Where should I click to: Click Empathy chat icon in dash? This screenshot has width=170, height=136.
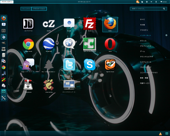coord(4,25)
